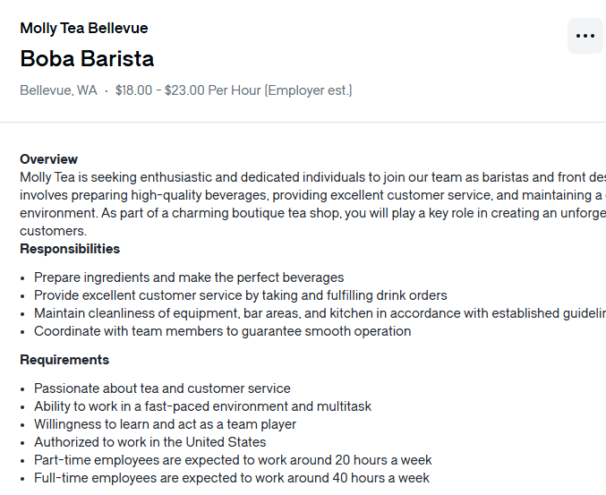
Task: Click the 'Ability to work in a fast-paced environment' line
Action: (202, 406)
